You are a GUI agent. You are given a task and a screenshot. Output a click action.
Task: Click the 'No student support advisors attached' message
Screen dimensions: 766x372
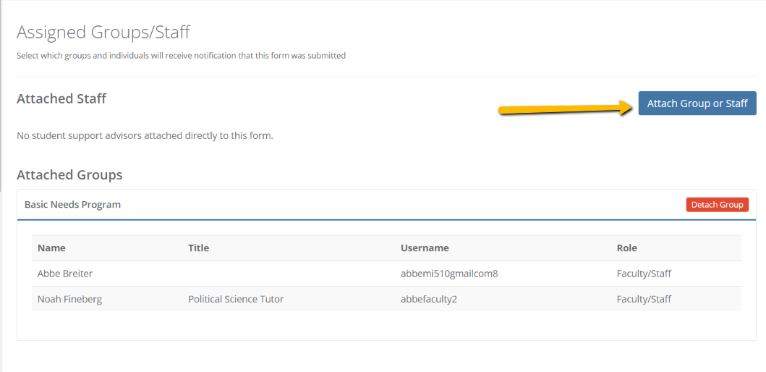pos(145,135)
